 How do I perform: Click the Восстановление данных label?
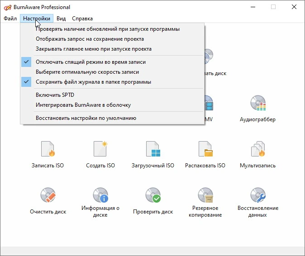point(258,212)
